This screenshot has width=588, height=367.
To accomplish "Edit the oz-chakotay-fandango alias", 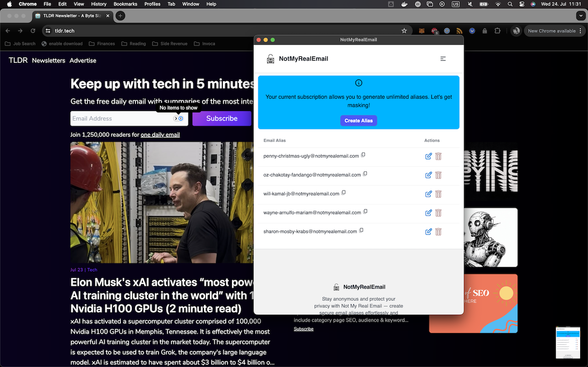I will pyautogui.click(x=429, y=175).
